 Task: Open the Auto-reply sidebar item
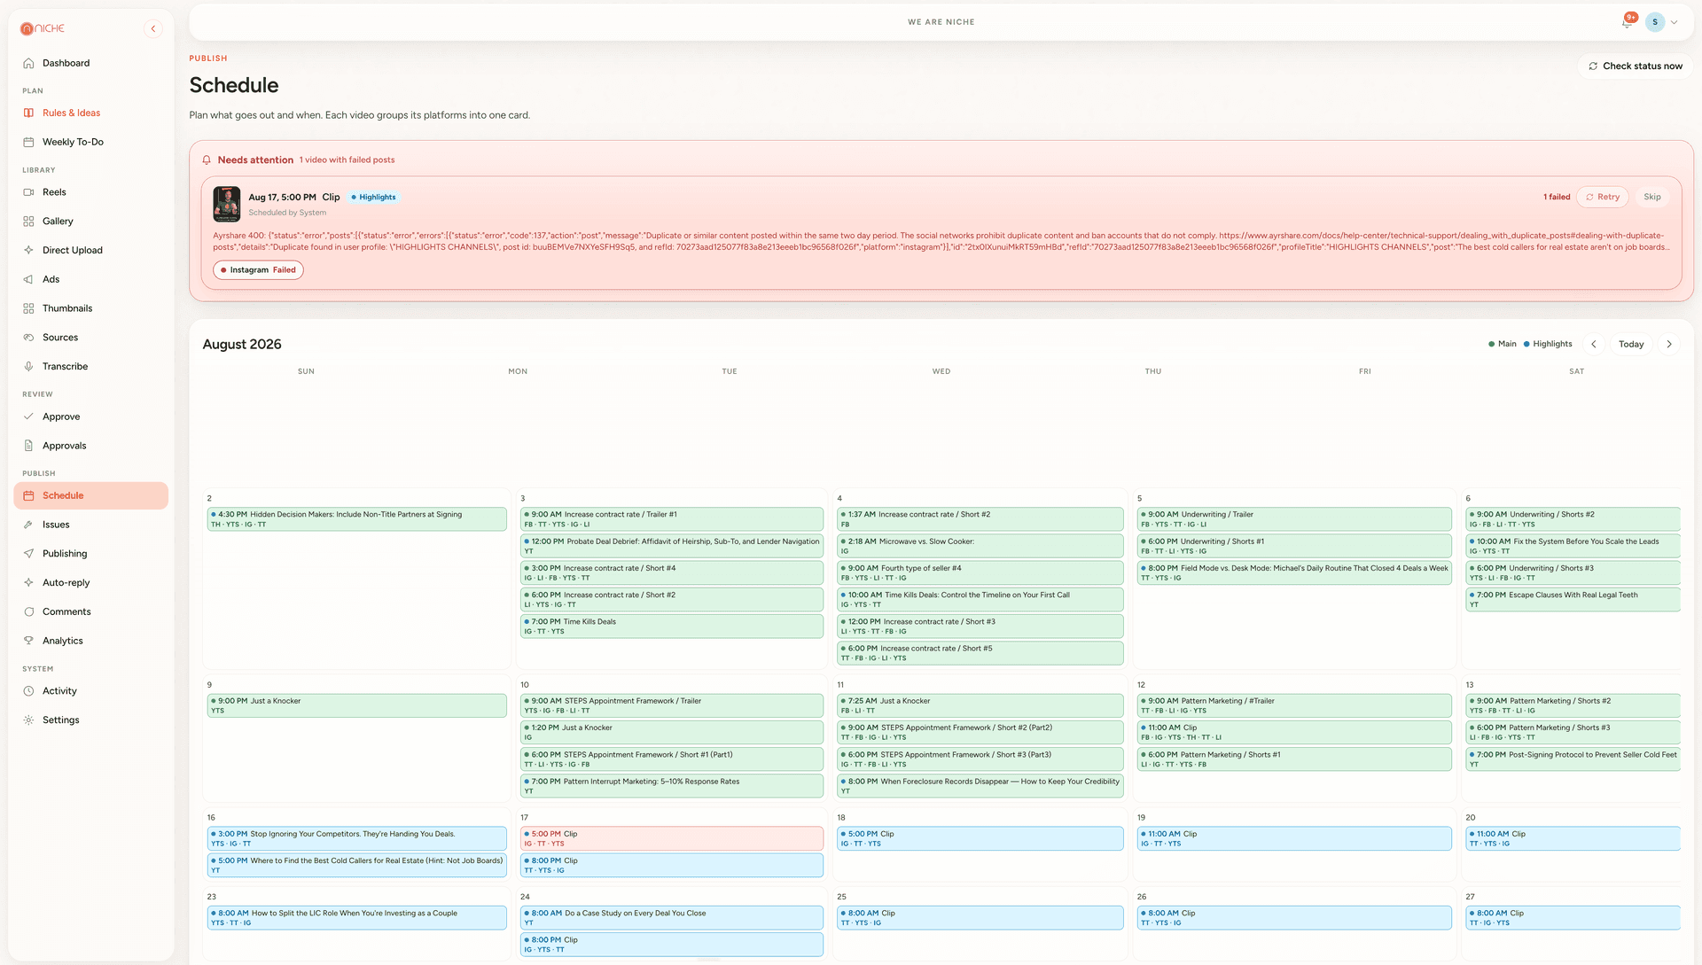coord(90,583)
